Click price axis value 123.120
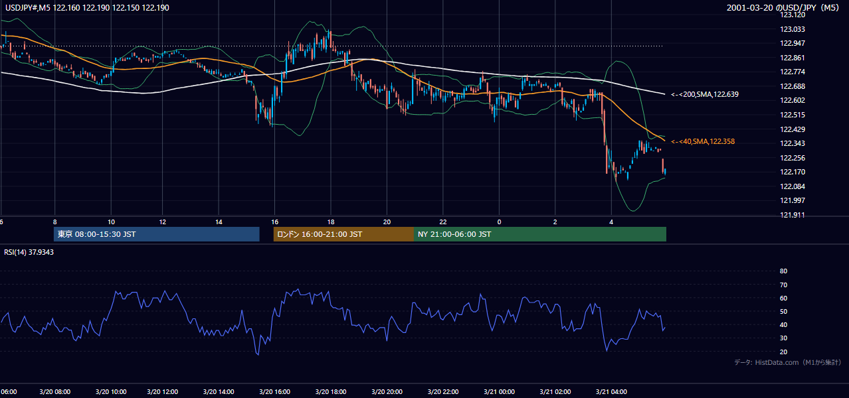Image resolution: width=849 pixels, height=398 pixels. [792, 15]
